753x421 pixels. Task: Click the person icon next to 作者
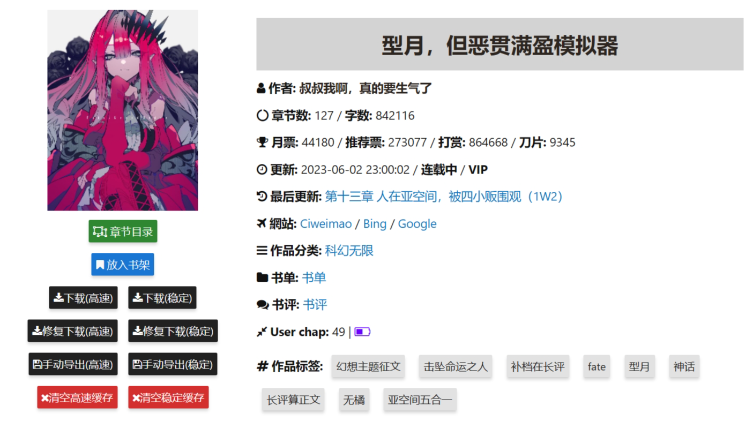pos(261,88)
